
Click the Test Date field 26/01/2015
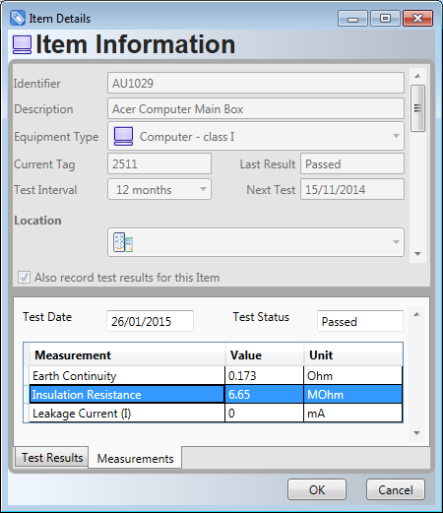(x=150, y=321)
